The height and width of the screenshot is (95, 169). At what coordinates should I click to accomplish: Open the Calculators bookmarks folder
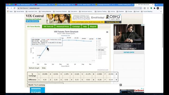73,11
